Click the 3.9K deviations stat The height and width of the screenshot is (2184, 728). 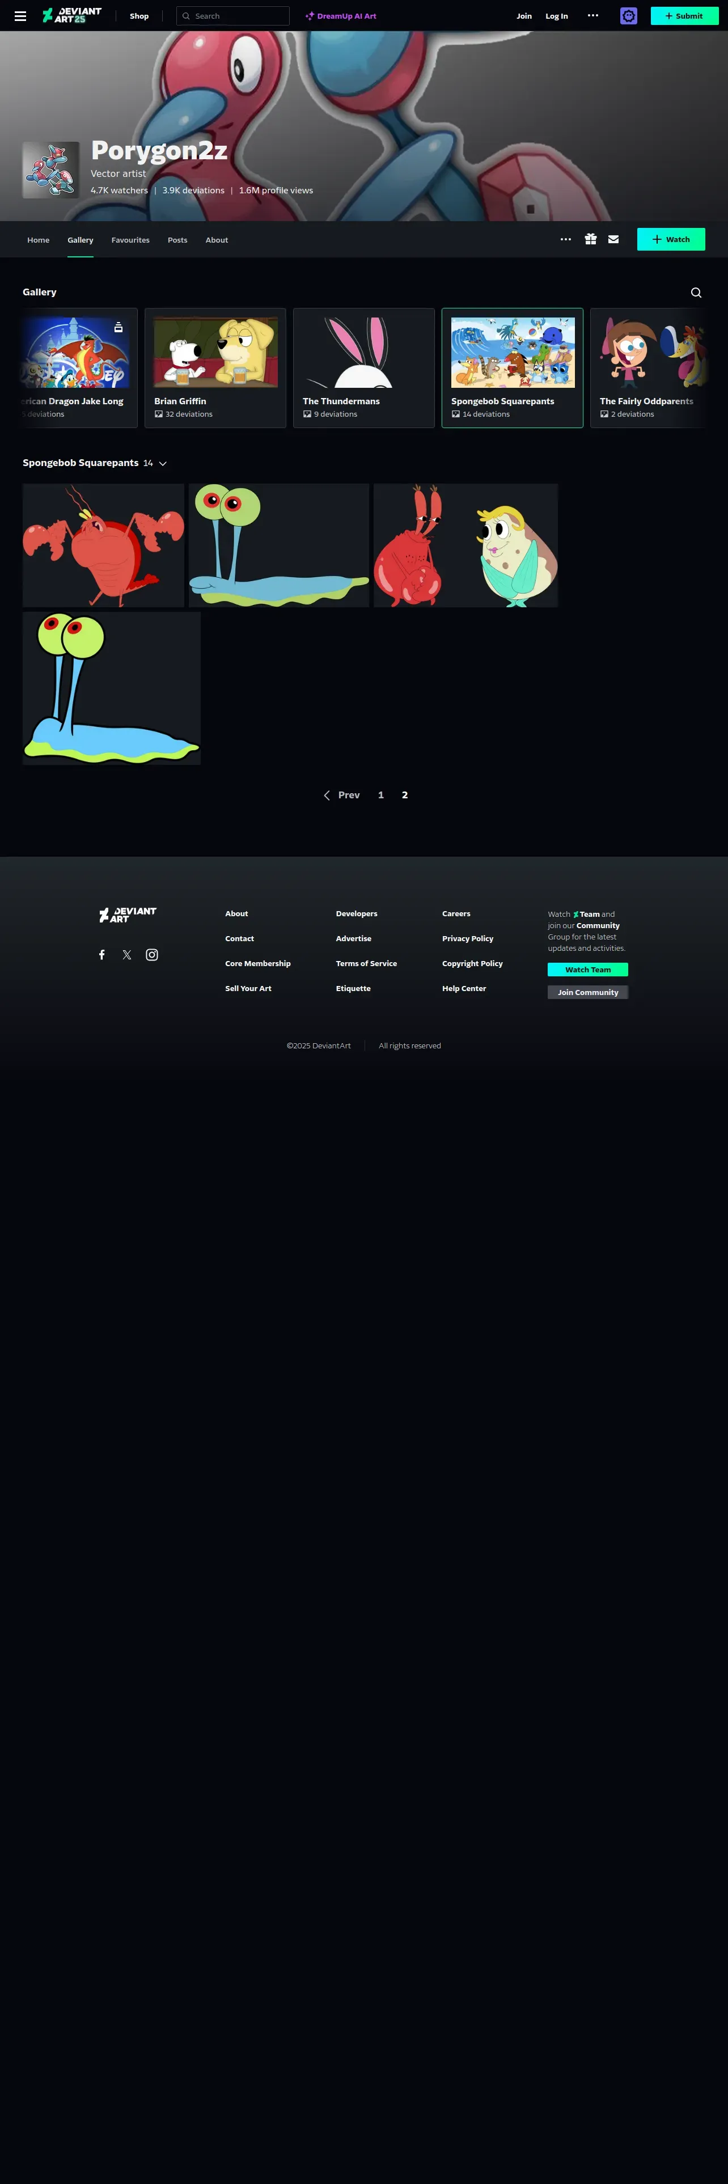tap(193, 191)
